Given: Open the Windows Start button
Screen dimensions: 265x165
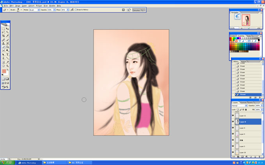Looking at the screenshot, I should point(7,163).
